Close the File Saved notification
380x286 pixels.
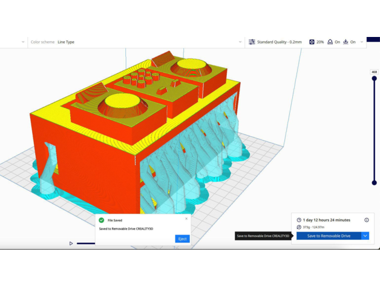pos(186,219)
